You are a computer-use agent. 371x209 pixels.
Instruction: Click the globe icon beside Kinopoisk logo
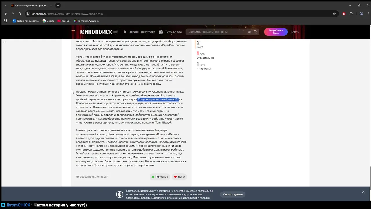coord(116,32)
